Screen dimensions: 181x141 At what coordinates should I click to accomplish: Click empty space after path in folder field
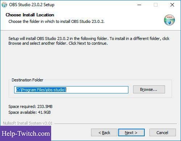(x=97, y=90)
